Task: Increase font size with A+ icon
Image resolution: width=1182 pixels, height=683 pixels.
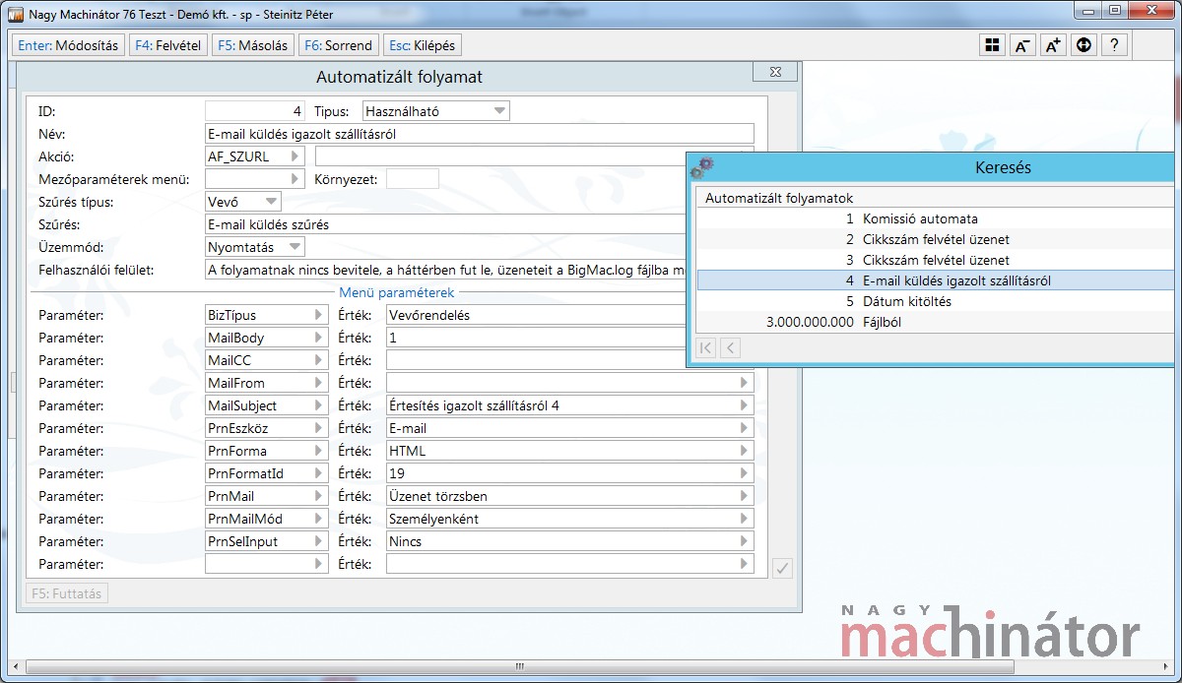Action: 1053,45
